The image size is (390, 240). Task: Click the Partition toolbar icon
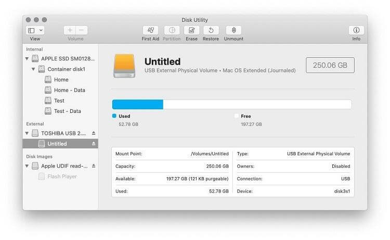pos(172,31)
